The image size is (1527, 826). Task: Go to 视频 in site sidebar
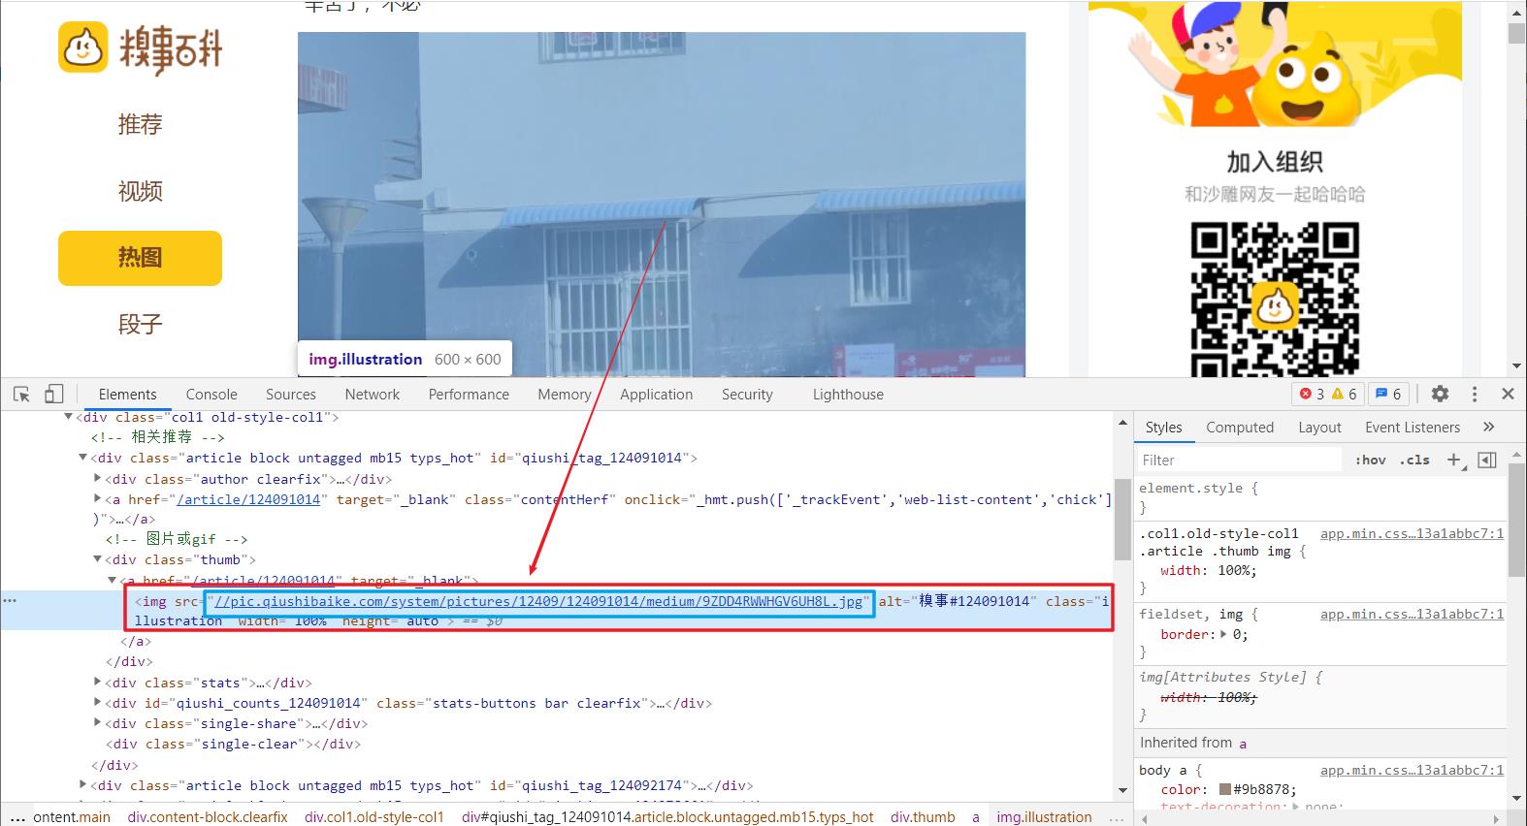tap(141, 191)
